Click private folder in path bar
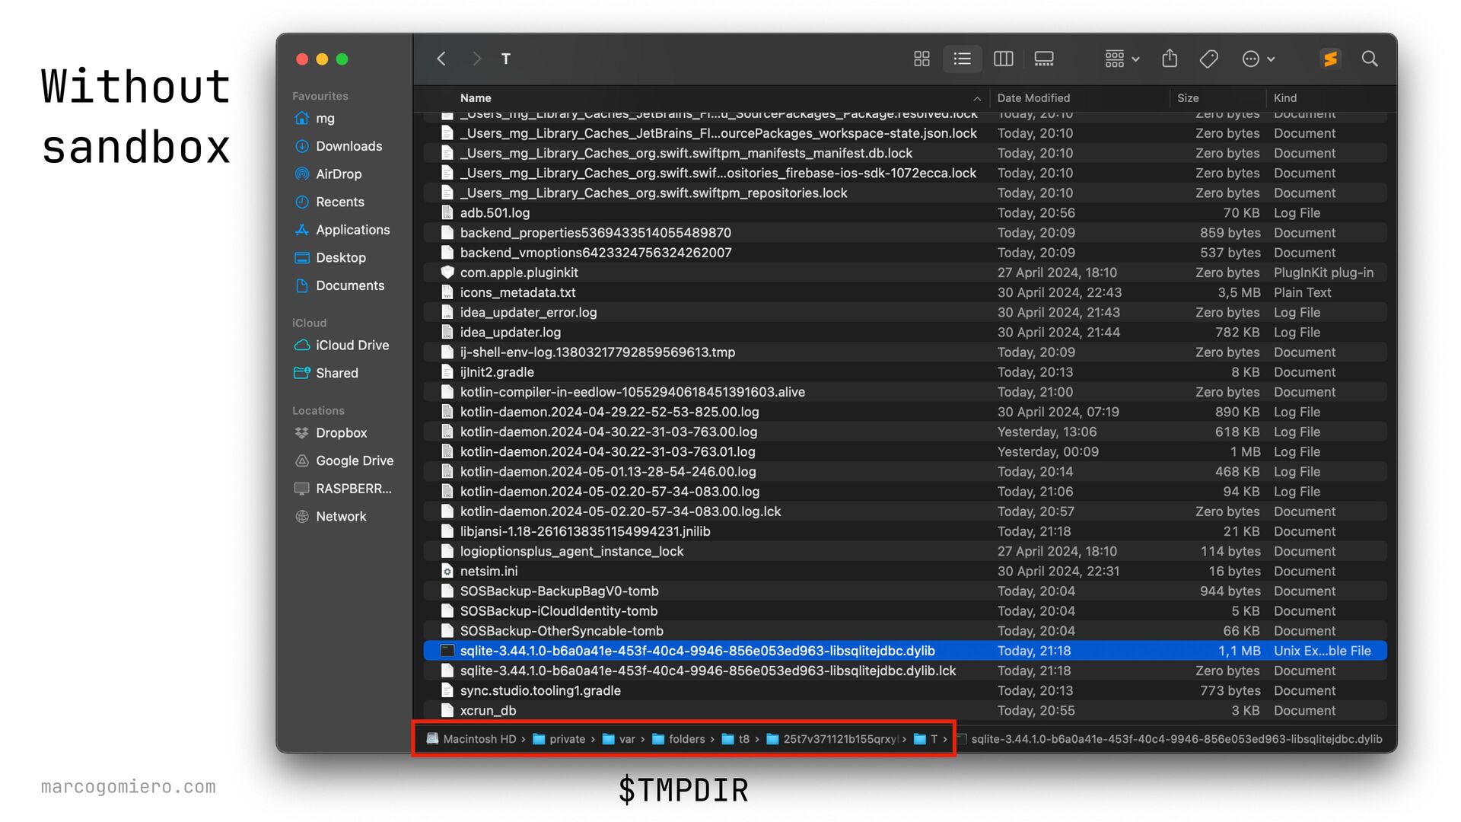 (x=559, y=739)
